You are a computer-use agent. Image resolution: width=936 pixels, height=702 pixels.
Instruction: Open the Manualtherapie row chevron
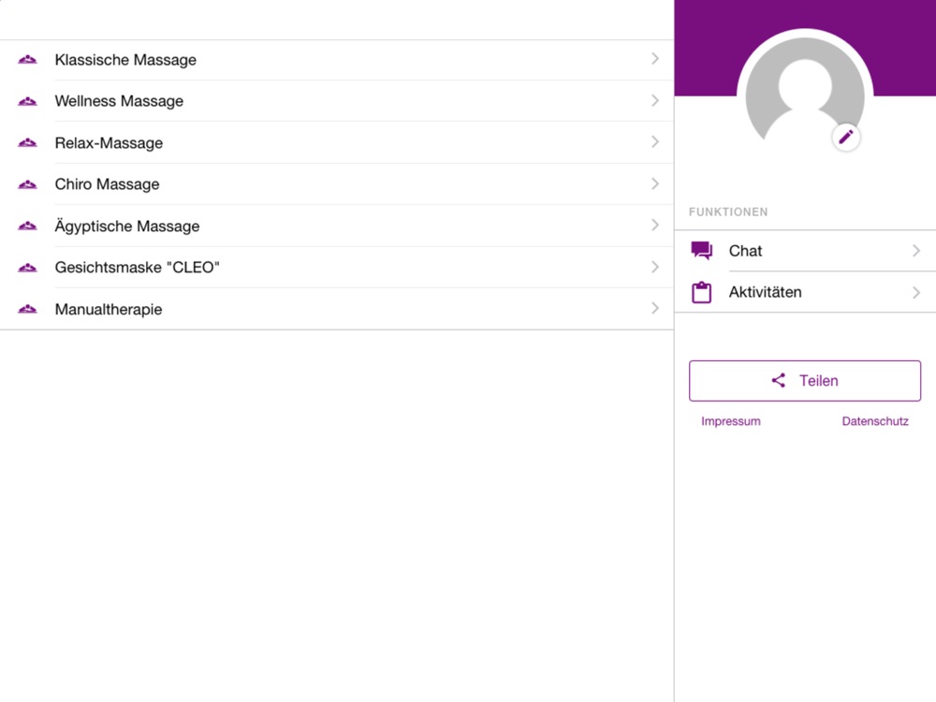pos(655,308)
